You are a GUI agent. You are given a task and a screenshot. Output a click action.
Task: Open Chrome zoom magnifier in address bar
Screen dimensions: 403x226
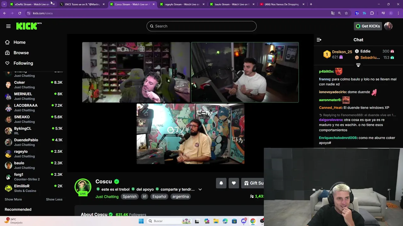coord(339,13)
